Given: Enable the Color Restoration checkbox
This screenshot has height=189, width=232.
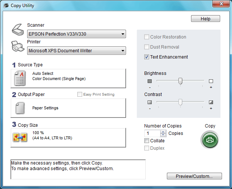Looking at the screenshot, I should 146,37.
